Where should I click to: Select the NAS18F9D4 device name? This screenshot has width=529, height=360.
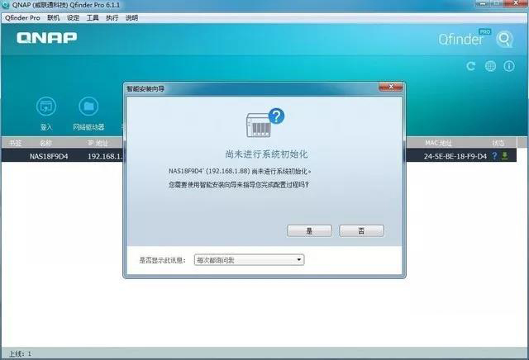[49, 156]
